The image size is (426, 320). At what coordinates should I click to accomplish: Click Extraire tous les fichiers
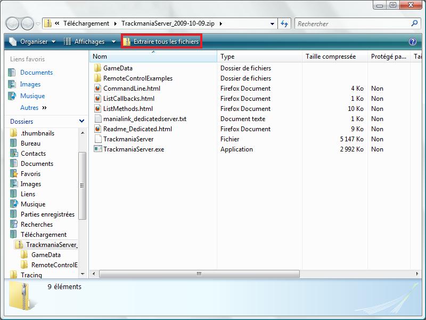161,42
